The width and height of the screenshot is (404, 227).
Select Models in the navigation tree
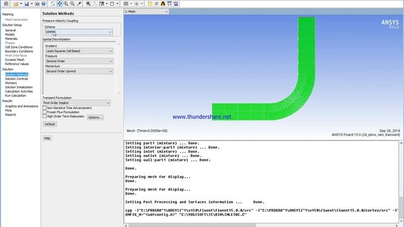point(10,34)
